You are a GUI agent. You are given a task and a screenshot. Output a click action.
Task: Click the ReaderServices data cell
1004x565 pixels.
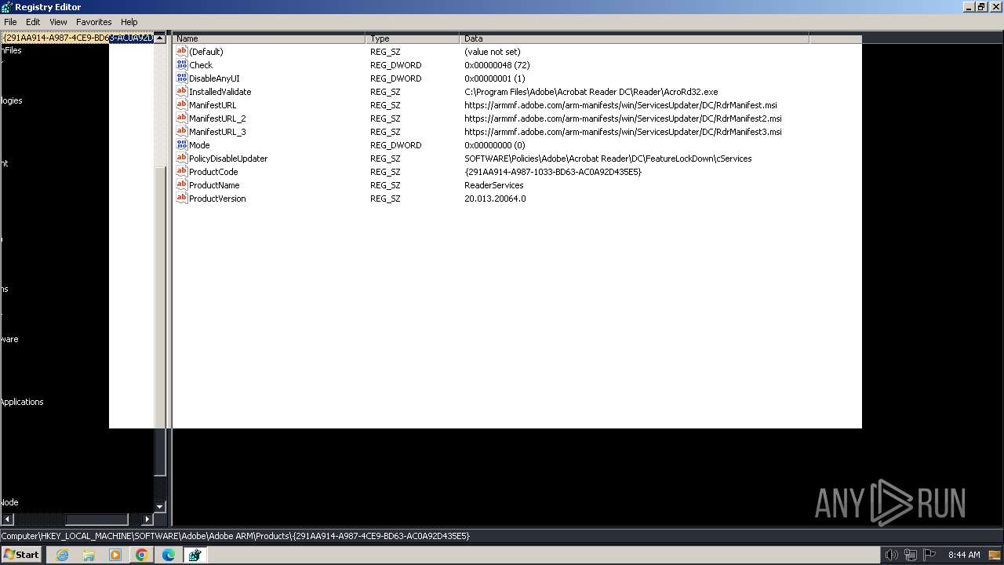pos(494,185)
